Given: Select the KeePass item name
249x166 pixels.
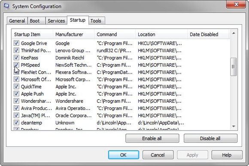Looking at the screenshot, I should [x=29, y=58].
